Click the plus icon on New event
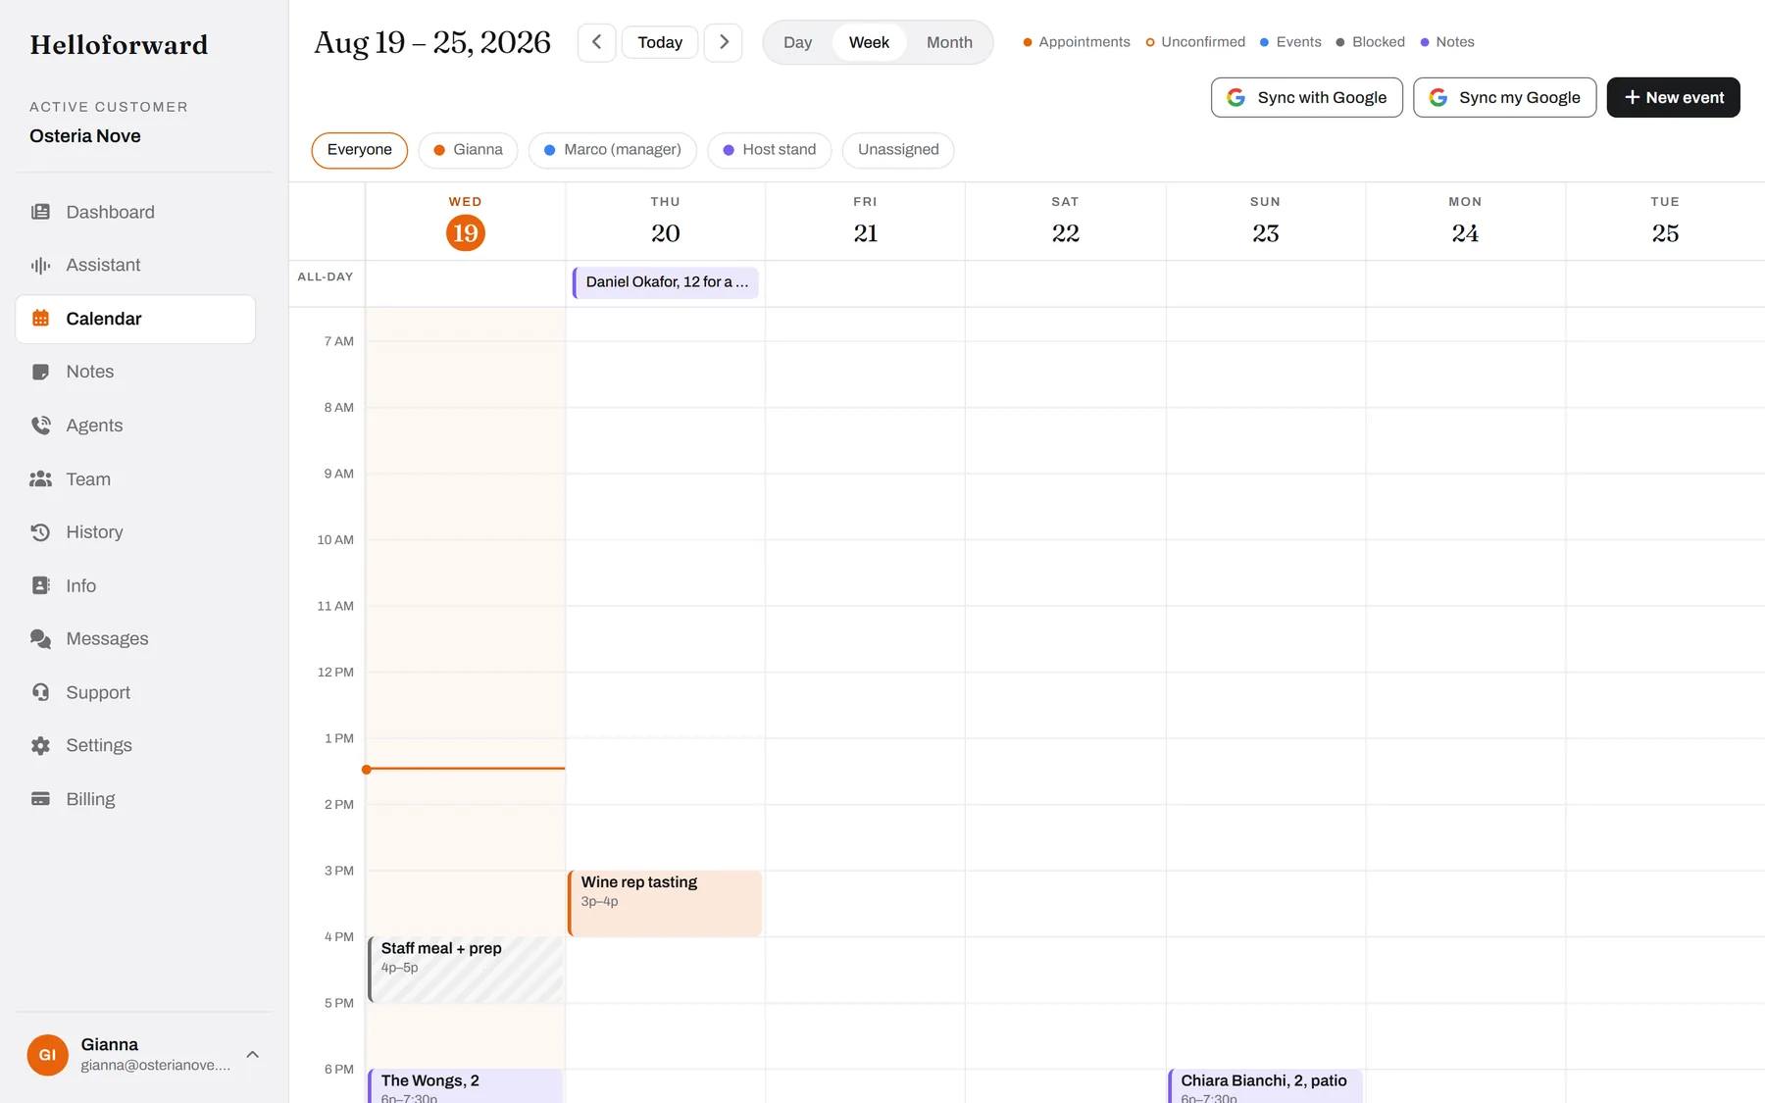The image size is (1765, 1103). [x=1632, y=97]
